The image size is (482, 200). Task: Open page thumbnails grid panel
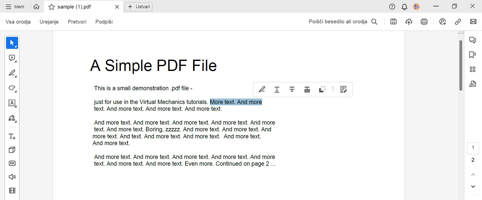pyautogui.click(x=472, y=69)
